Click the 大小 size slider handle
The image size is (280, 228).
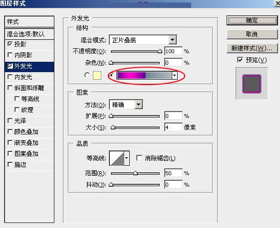pyautogui.click(x=113, y=127)
